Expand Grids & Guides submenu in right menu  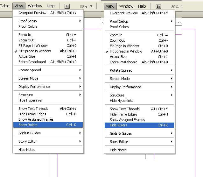[x=139, y=133]
